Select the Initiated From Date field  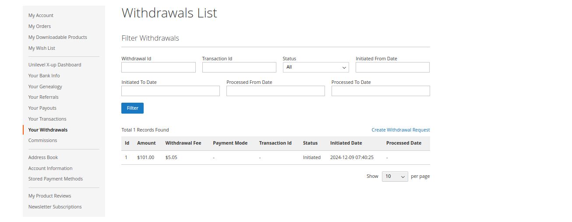(392, 67)
